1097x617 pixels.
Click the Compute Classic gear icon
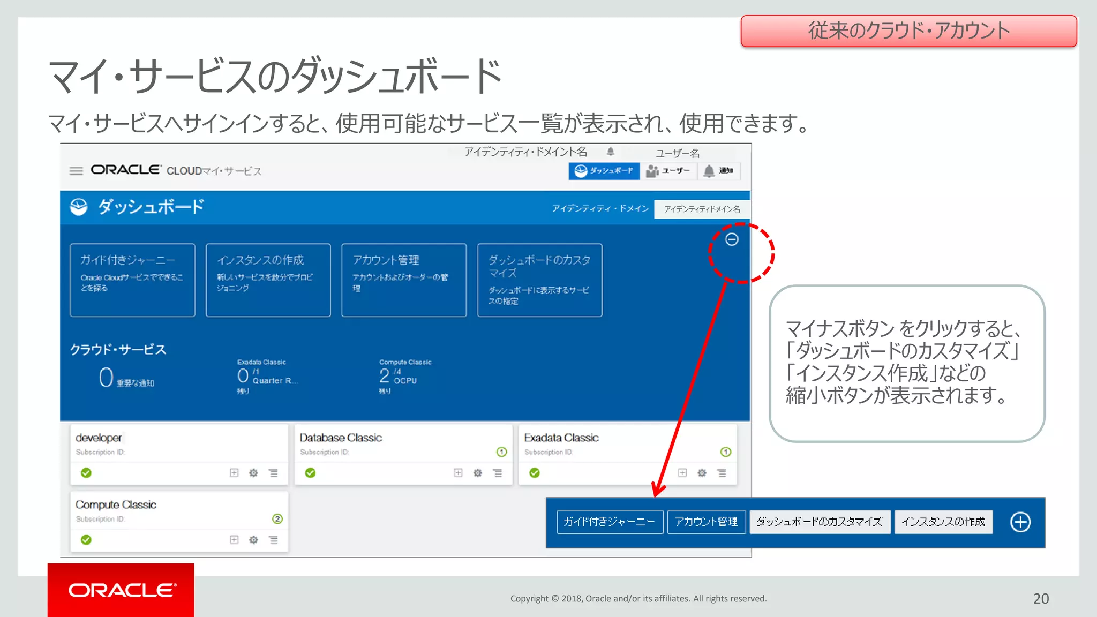[253, 539]
